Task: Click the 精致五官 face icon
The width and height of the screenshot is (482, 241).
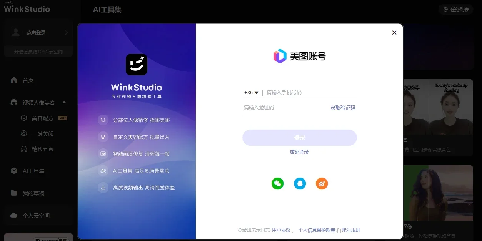Action: click(24, 149)
